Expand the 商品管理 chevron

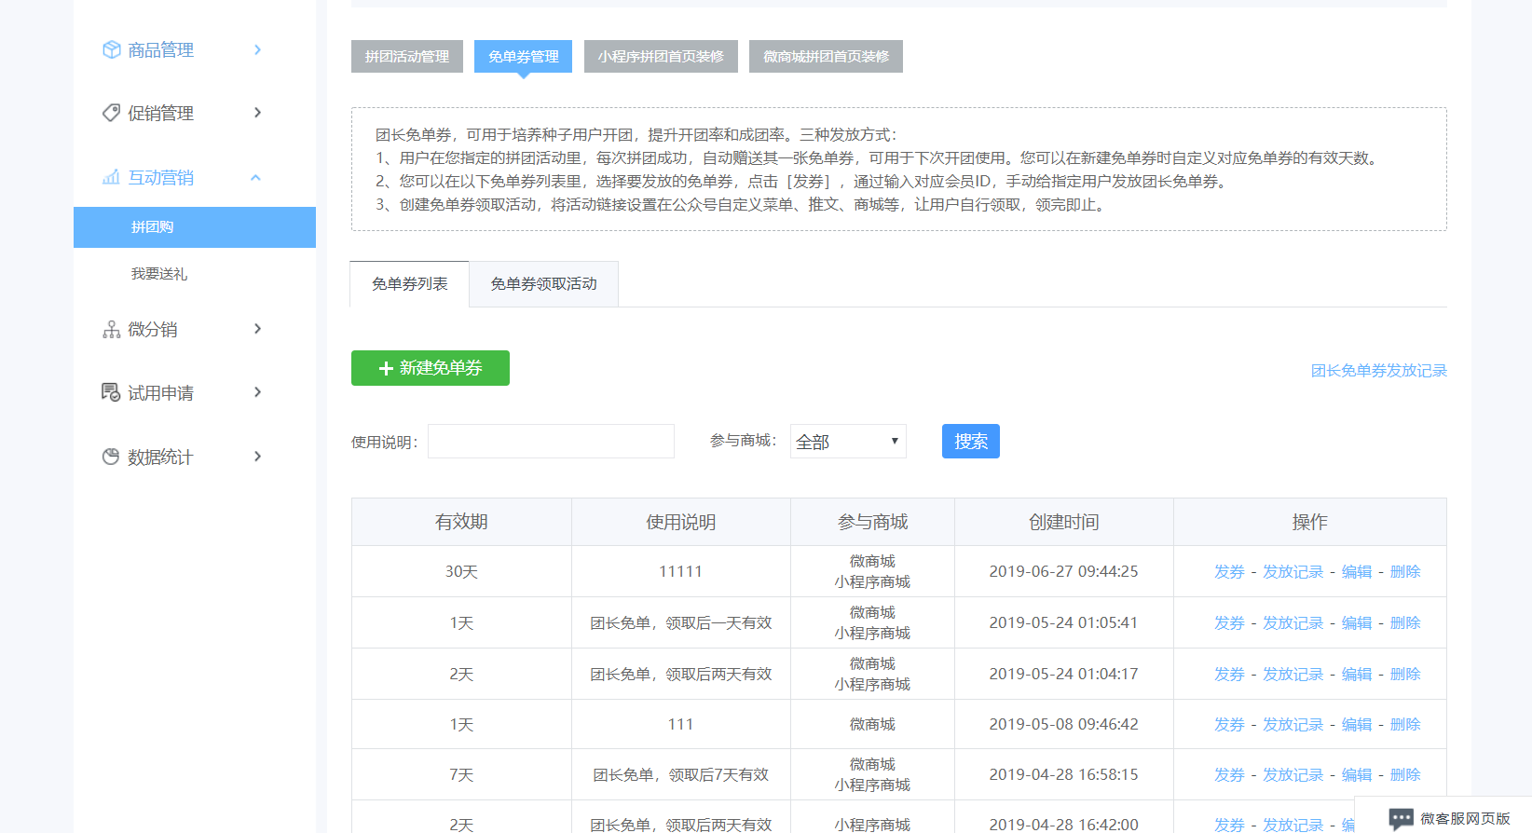click(257, 49)
